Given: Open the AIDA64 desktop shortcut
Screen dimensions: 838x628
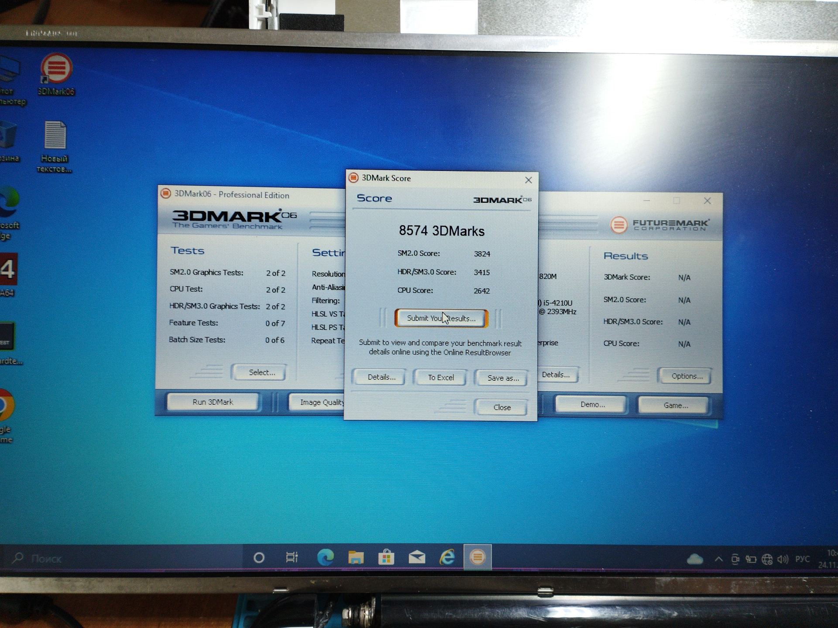Looking at the screenshot, I should click(8, 276).
